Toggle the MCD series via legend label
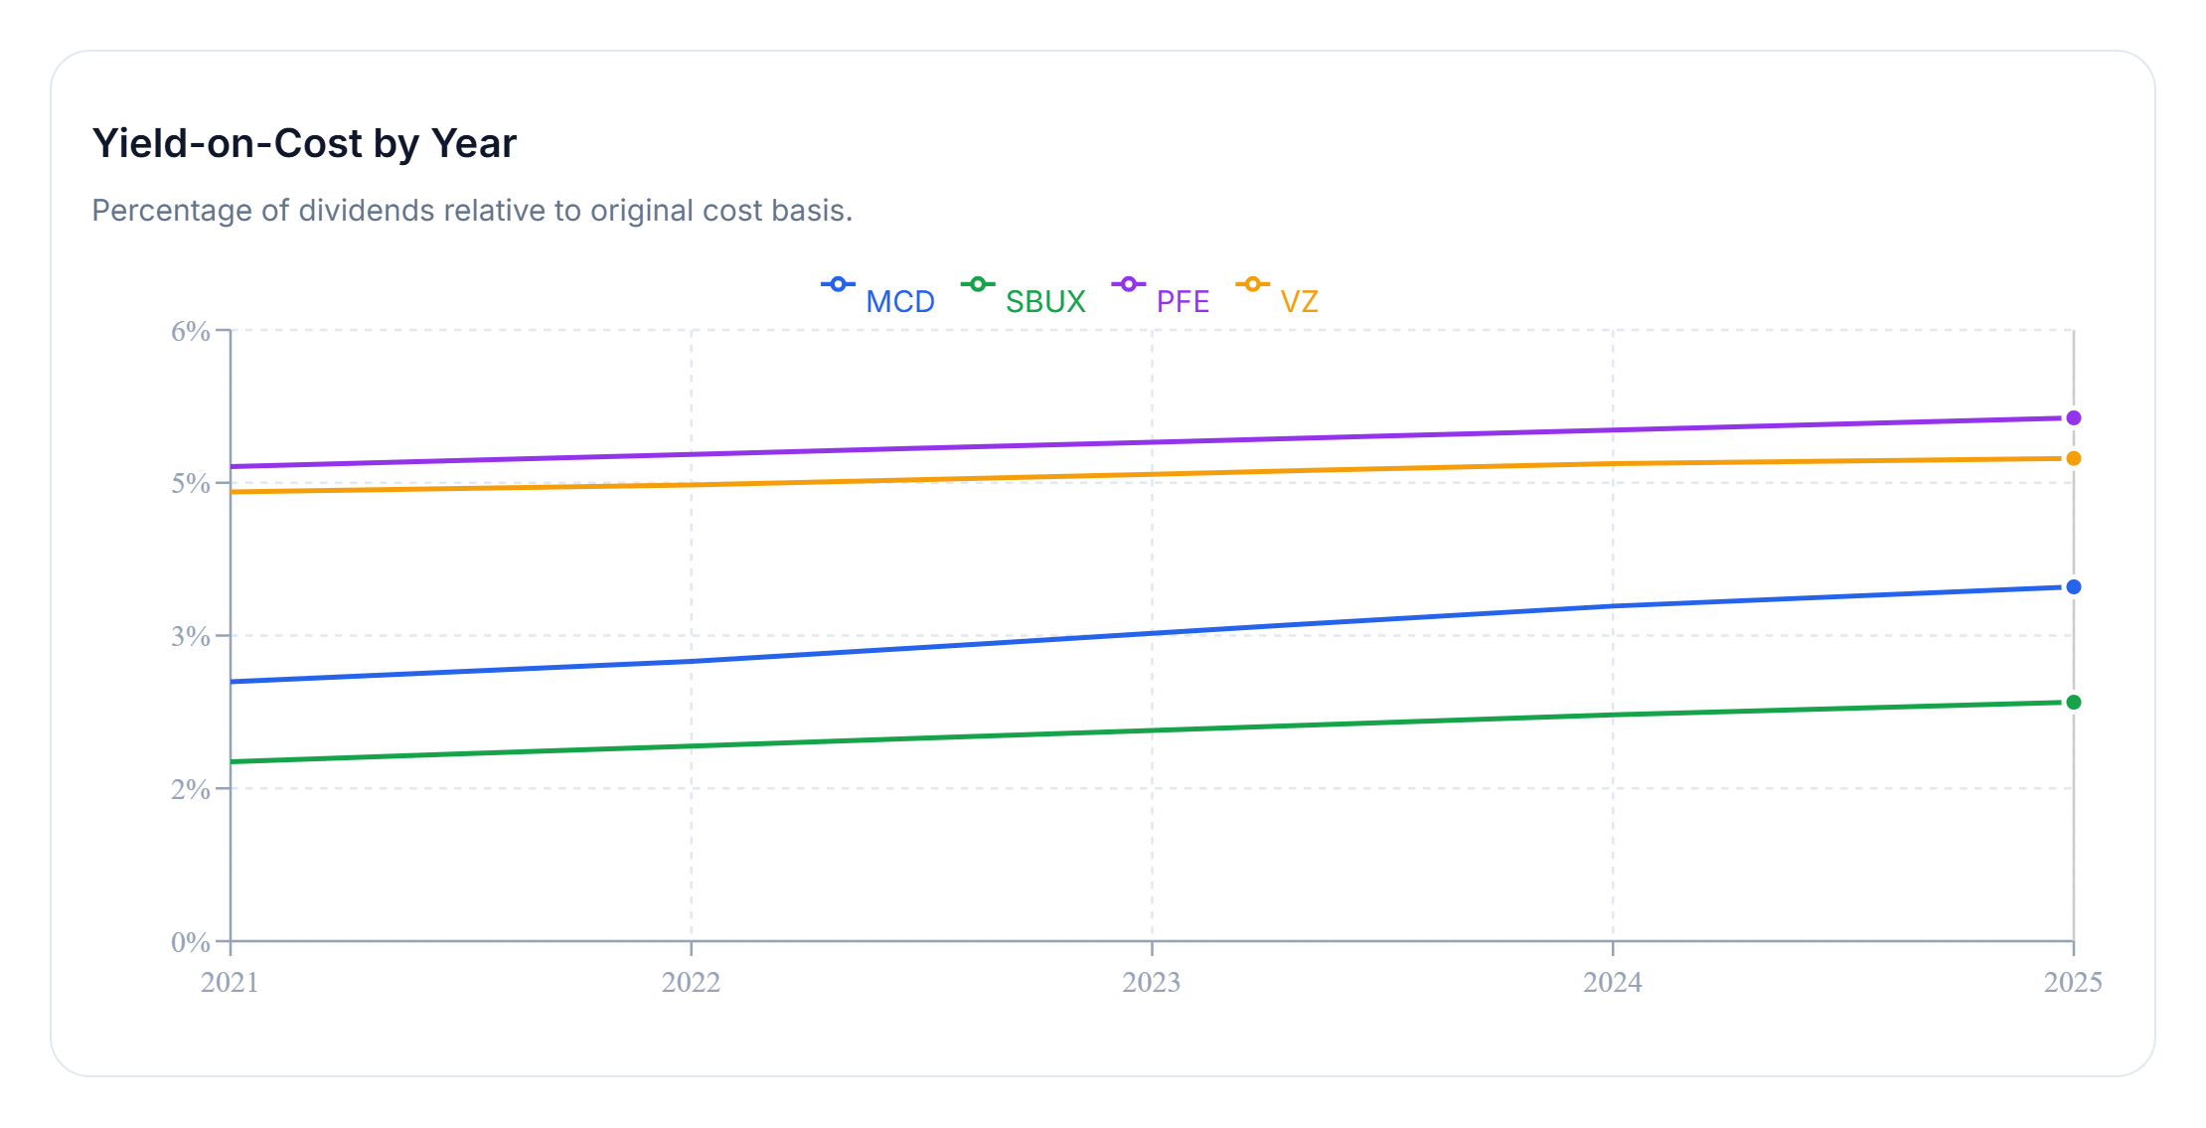 click(x=899, y=301)
